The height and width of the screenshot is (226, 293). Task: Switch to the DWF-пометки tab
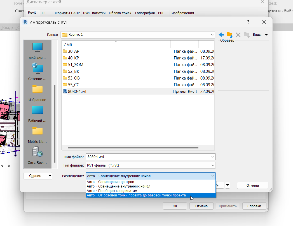[x=94, y=13]
